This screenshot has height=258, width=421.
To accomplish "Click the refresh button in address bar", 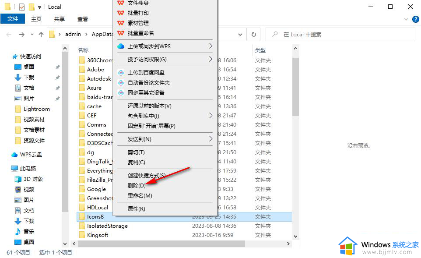I will coord(253,35).
